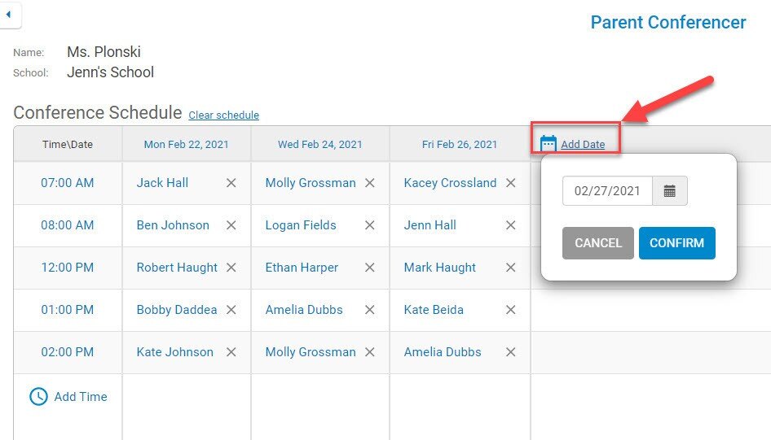Collapse panel with the back arrow
Image resolution: width=771 pixels, height=440 pixels.
[8, 14]
